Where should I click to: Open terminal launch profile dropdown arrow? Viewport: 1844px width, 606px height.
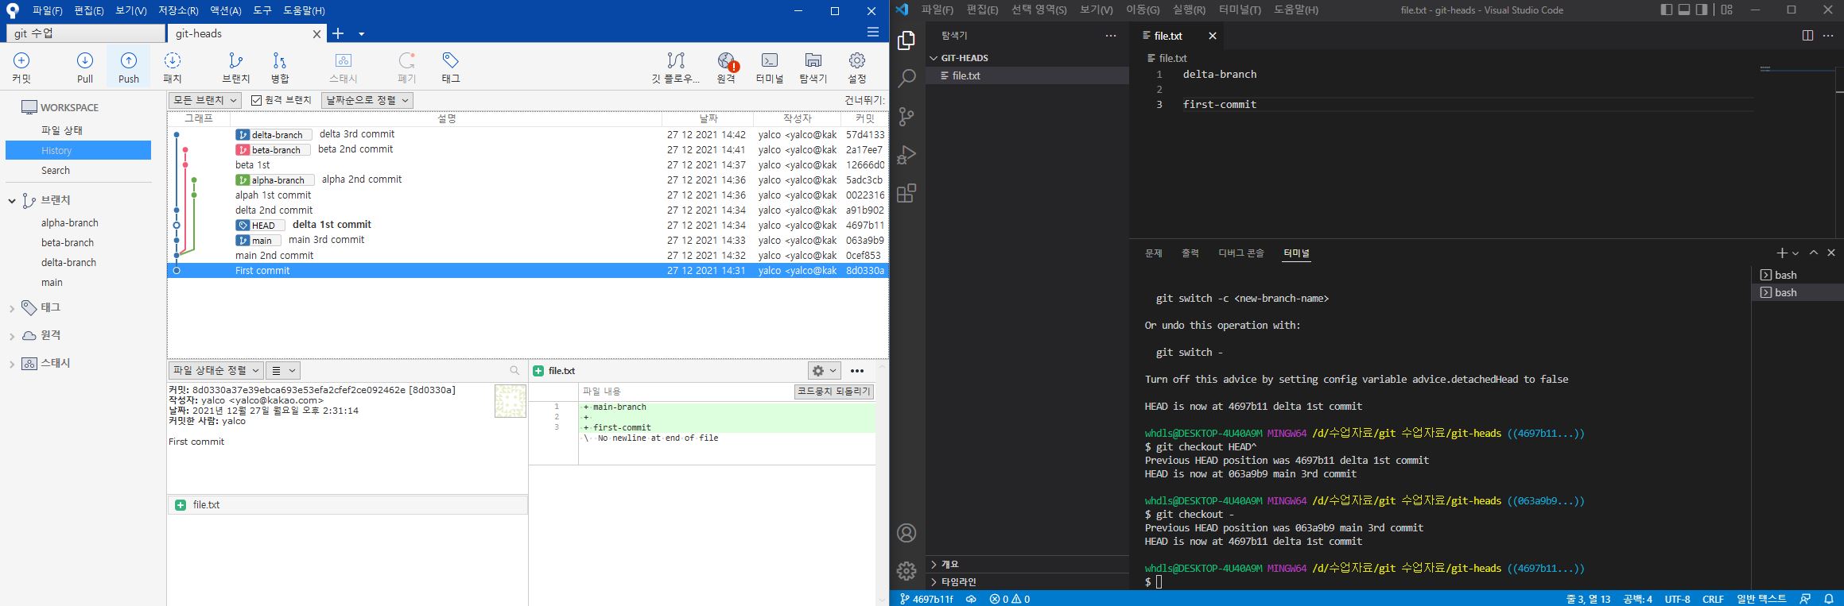click(x=1795, y=253)
